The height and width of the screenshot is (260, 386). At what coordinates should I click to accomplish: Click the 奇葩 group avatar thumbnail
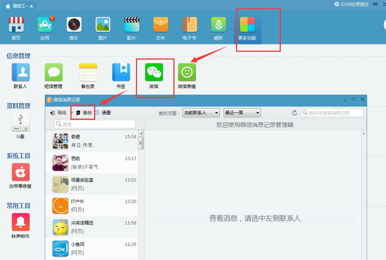coord(60,141)
